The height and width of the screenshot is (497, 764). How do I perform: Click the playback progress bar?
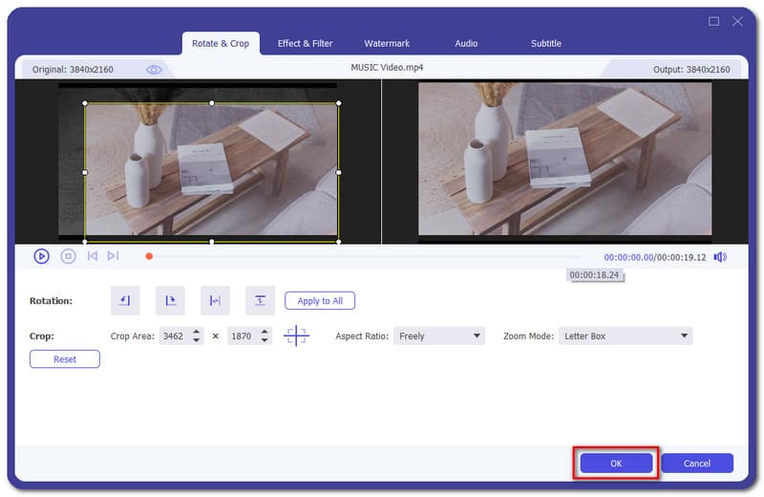pyautogui.click(x=363, y=256)
